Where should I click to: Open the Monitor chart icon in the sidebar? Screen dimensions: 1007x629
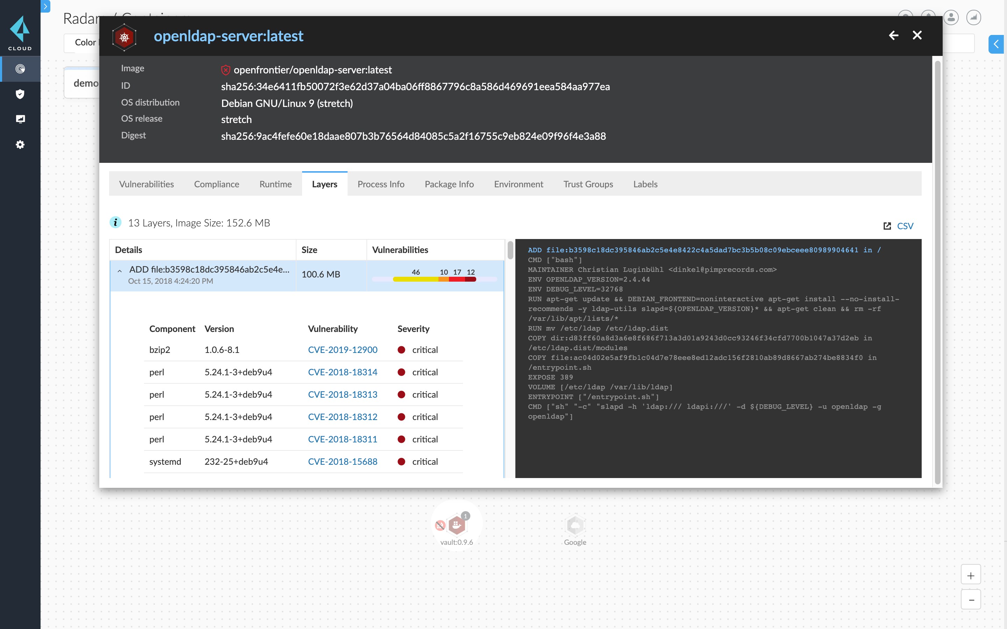(20, 119)
